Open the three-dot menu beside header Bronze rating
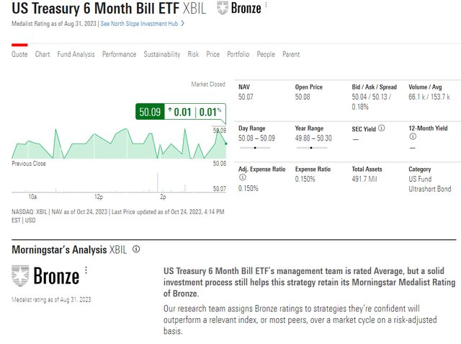Image resolution: width=461 pixels, height=344 pixels. point(267,6)
